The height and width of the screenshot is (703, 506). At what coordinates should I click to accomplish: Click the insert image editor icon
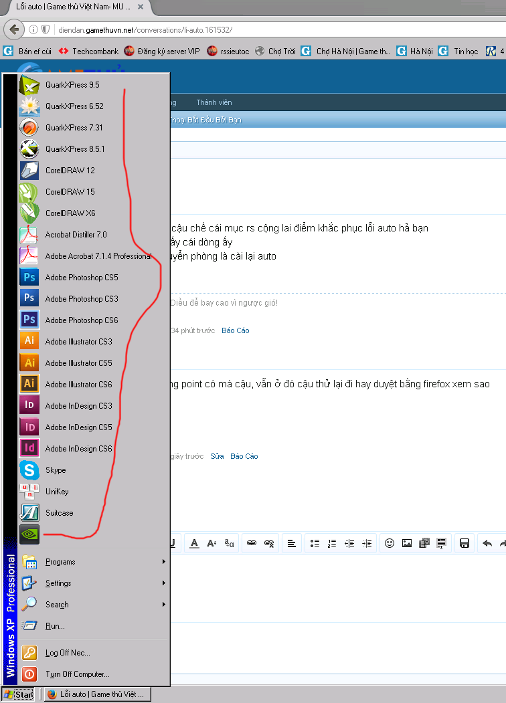point(406,543)
